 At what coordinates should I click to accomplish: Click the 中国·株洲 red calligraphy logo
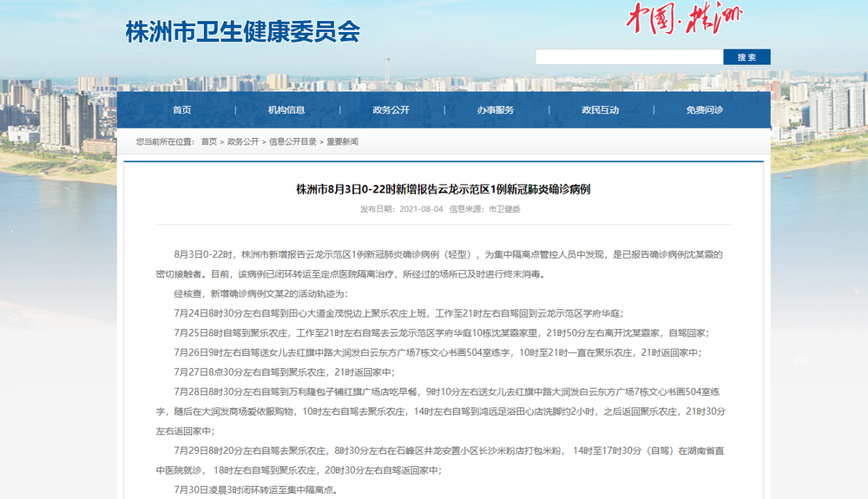tap(684, 19)
